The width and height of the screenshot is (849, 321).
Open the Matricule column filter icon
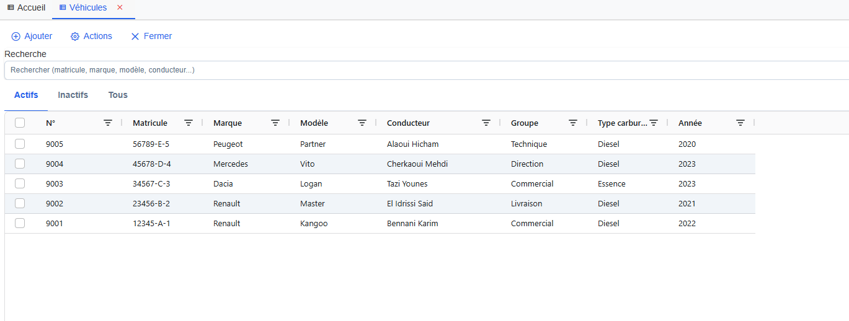click(x=189, y=123)
